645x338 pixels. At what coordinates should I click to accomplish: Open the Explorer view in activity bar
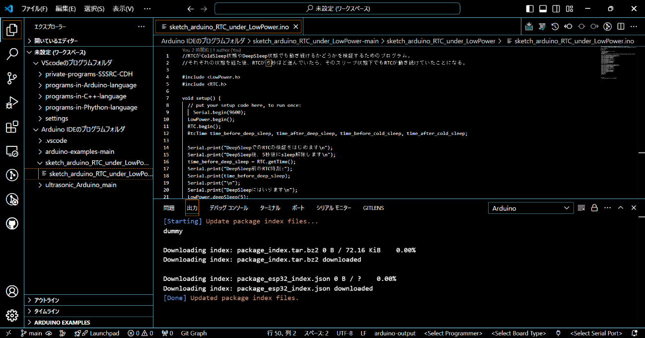point(12,30)
